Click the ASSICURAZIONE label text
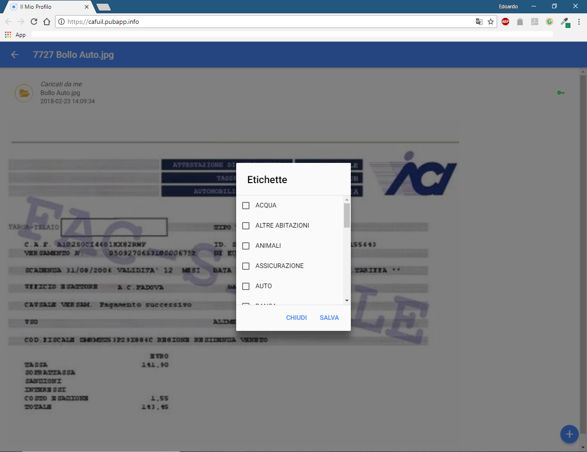The width and height of the screenshot is (587, 452). coord(279,266)
